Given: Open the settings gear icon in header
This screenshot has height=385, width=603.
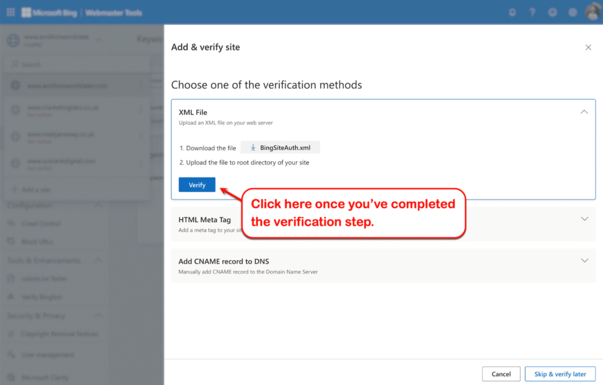Looking at the screenshot, I should tap(572, 12).
